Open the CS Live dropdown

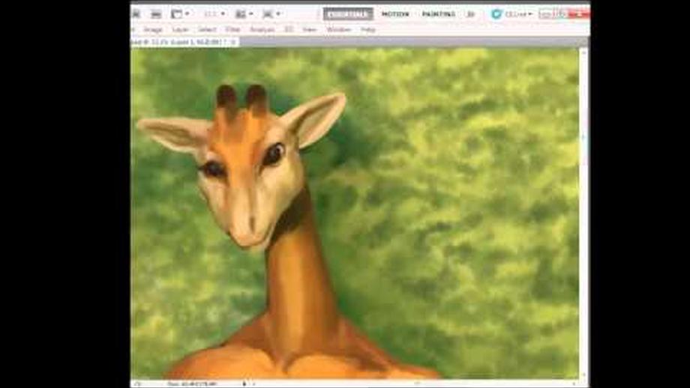[518, 14]
